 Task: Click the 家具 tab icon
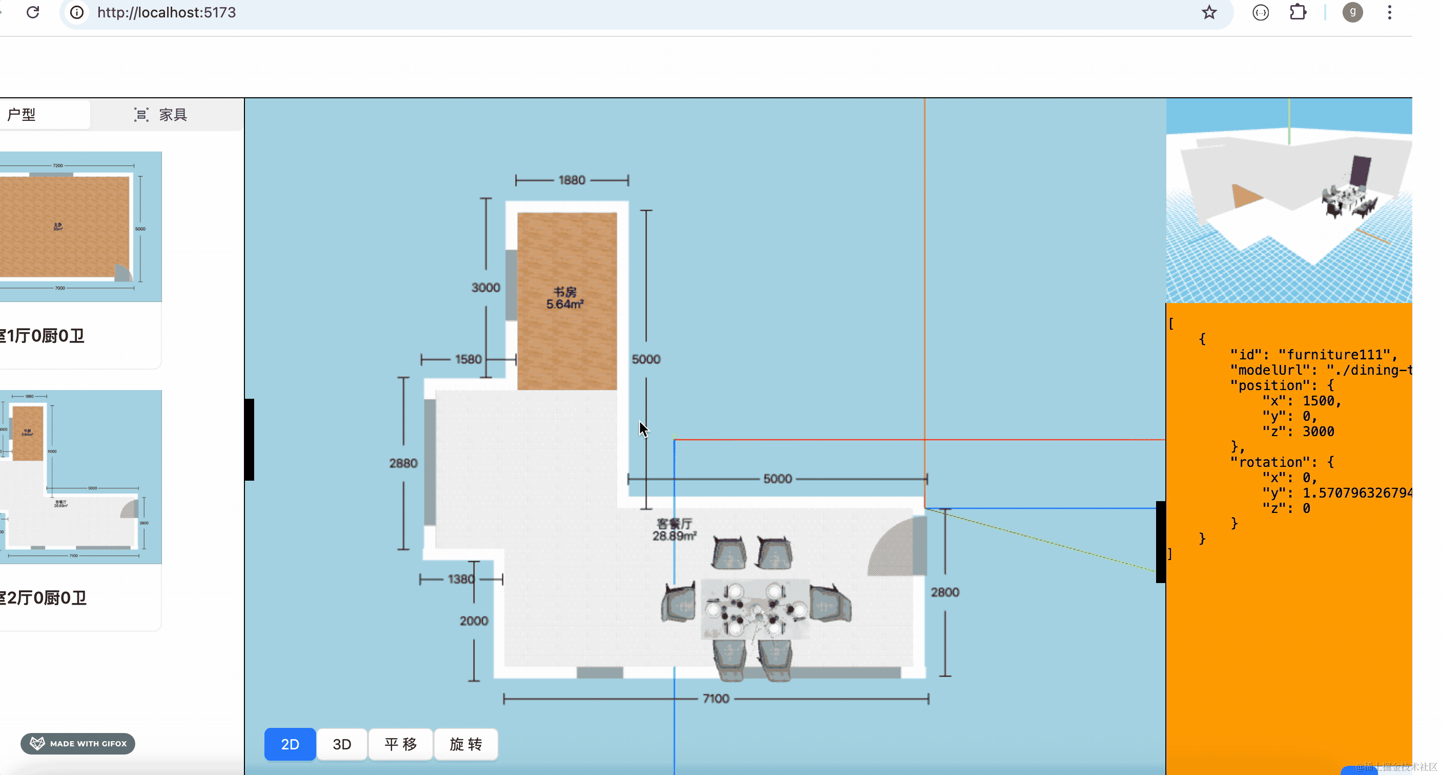(x=141, y=115)
